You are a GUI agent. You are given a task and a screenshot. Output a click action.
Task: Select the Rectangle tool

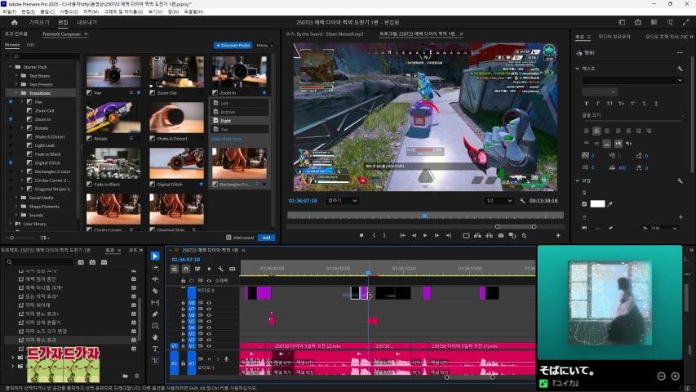(155, 325)
